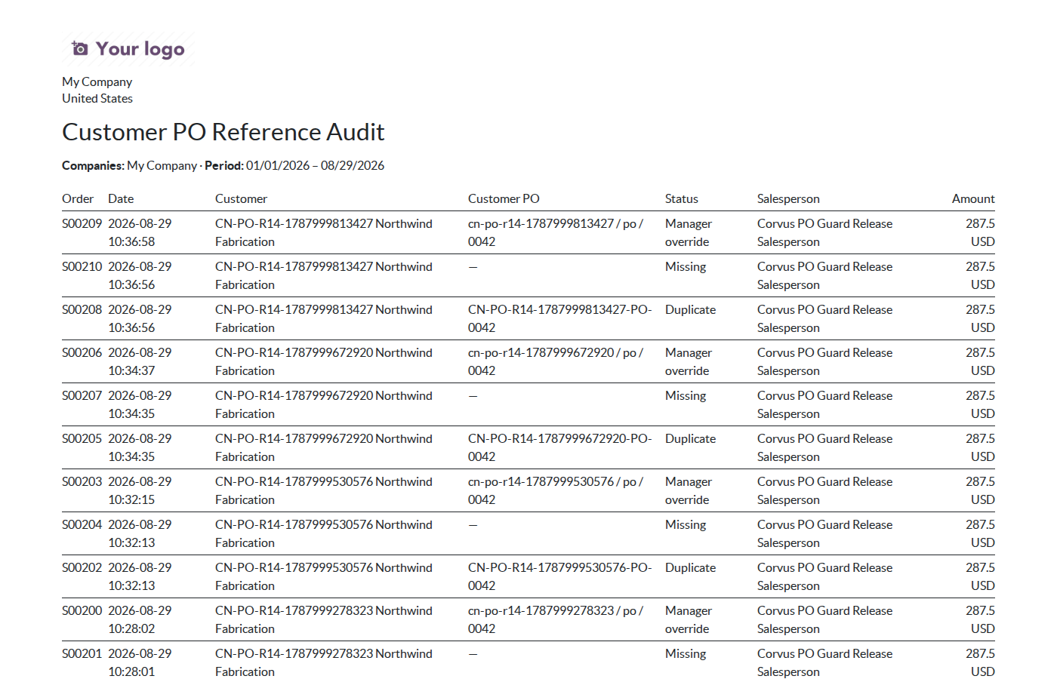The image size is (1057, 679).
Task: Click the Your logo placeholder text
Action: (140, 49)
